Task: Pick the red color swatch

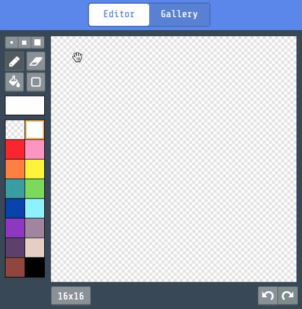Action: pos(15,149)
